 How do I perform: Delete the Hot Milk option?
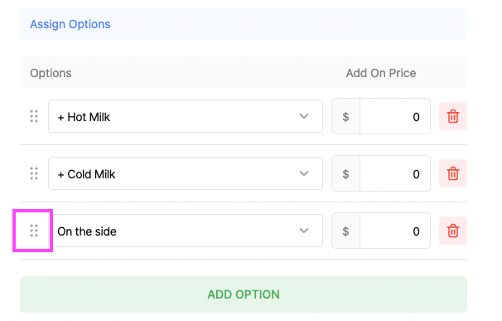tap(452, 116)
